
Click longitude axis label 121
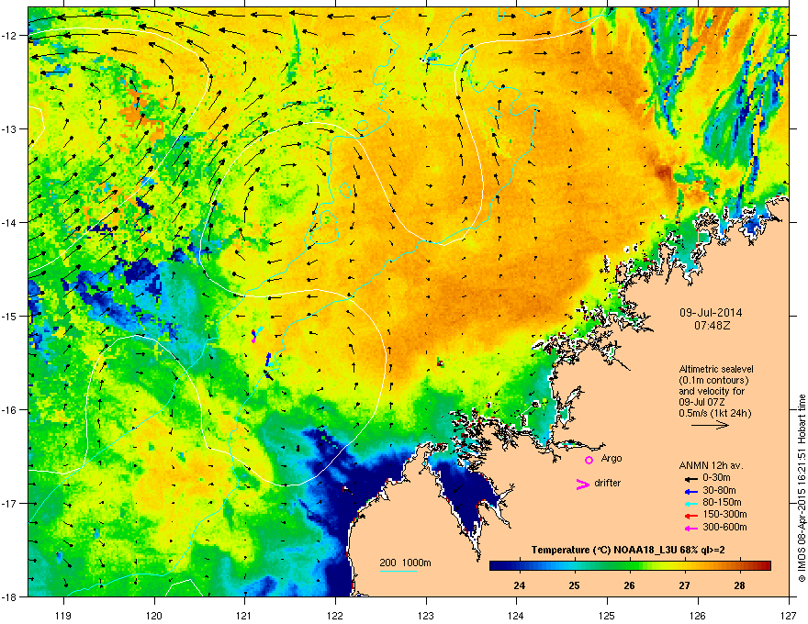click(244, 615)
